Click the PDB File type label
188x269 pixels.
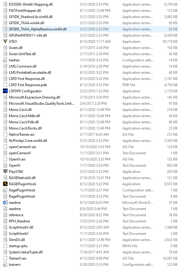(x=129, y=85)
